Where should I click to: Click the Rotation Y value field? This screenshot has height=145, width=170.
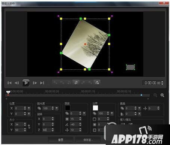(x=47, y=124)
